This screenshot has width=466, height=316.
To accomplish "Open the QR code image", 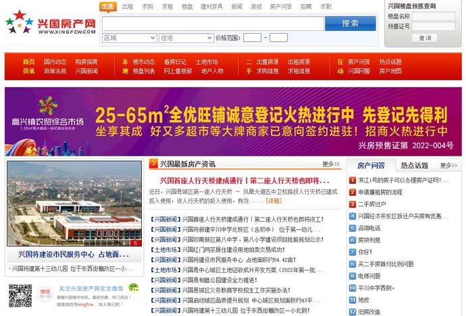I will tap(20, 296).
